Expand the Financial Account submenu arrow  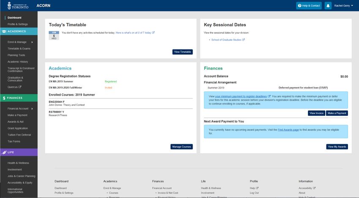(32, 109)
